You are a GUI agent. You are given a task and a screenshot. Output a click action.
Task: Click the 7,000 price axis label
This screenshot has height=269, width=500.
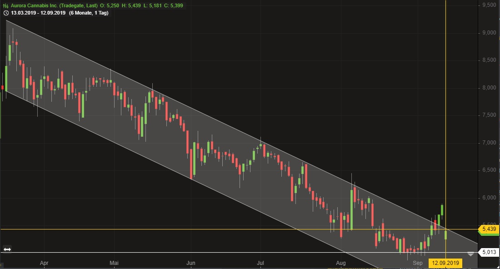(x=489, y=143)
